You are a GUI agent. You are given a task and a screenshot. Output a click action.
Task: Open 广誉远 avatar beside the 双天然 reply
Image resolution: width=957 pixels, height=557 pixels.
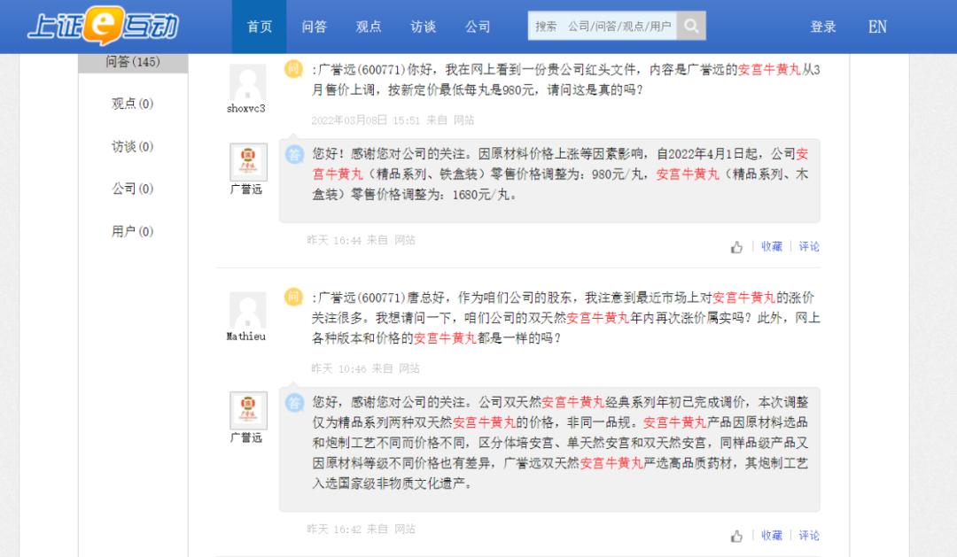pos(248,410)
